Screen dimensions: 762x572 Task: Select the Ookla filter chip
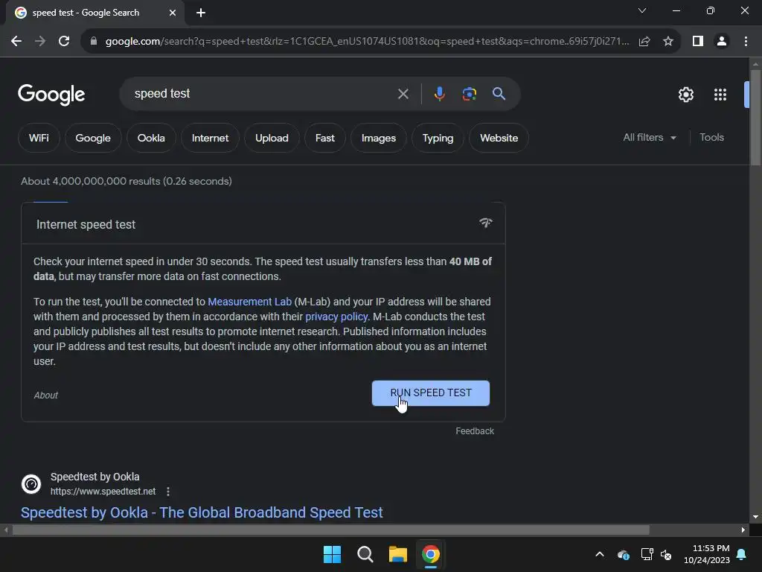tap(151, 138)
